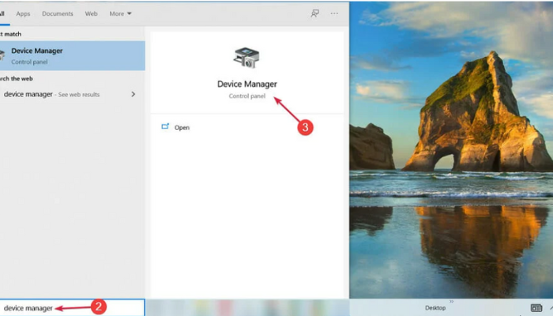Viewport: 553px width, 316px height.
Task: Click the 'Control panel' text under best match
Action: 29,62
